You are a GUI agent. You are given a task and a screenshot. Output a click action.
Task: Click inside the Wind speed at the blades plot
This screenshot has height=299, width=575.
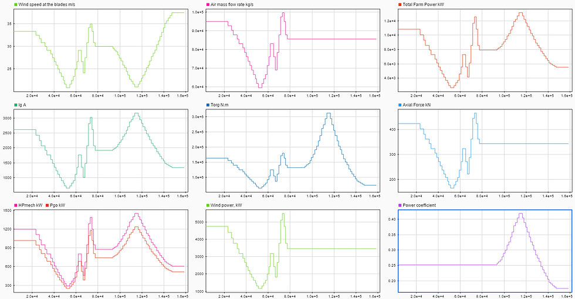(101, 50)
